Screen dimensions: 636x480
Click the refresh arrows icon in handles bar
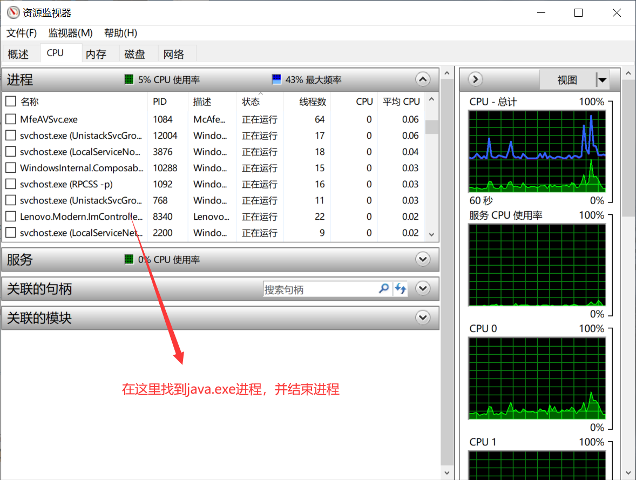point(401,289)
